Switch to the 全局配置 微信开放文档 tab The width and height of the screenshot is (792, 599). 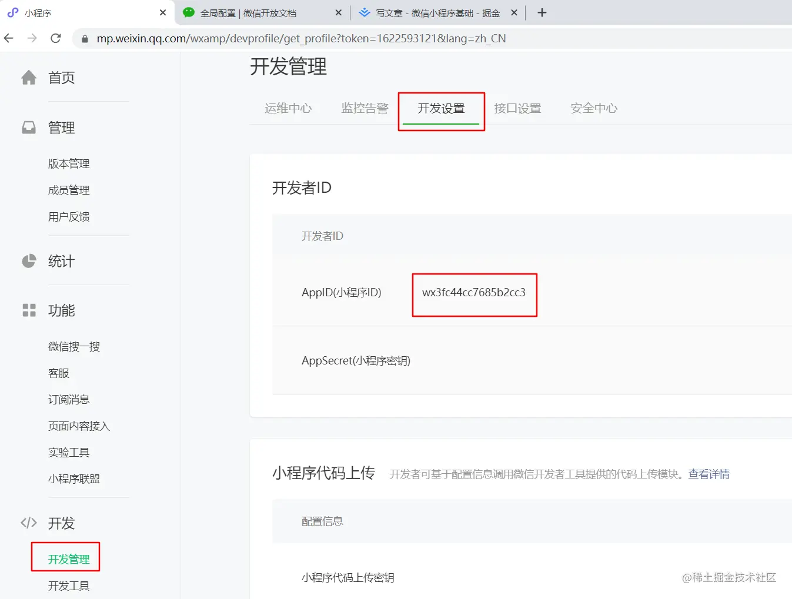click(x=262, y=12)
